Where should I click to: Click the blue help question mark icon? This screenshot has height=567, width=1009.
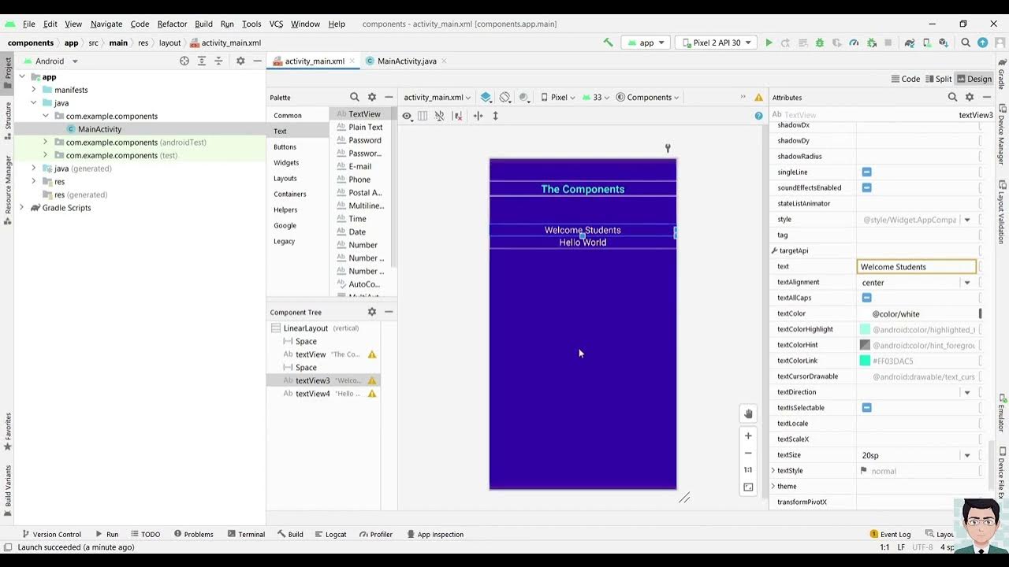(x=758, y=116)
